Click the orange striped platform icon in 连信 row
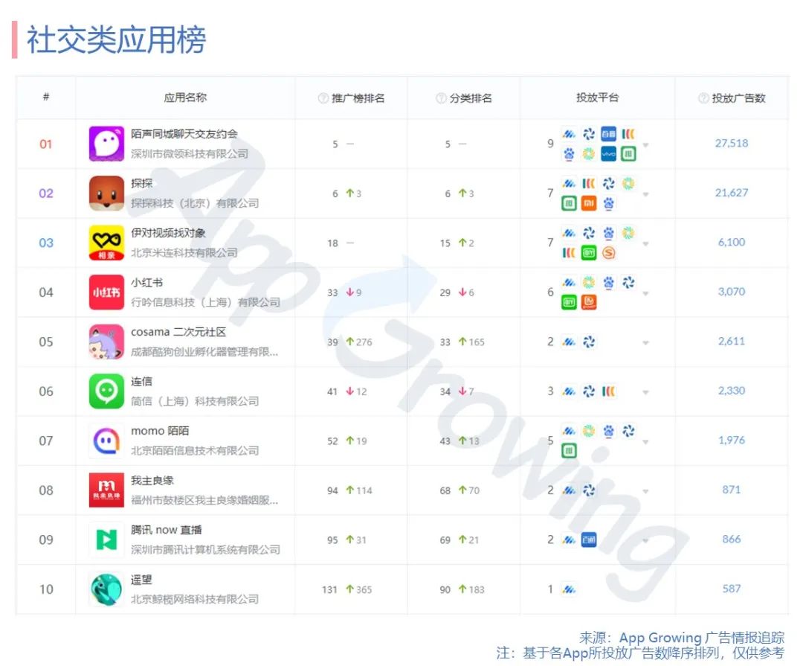This screenshot has width=803, height=666. (x=608, y=391)
